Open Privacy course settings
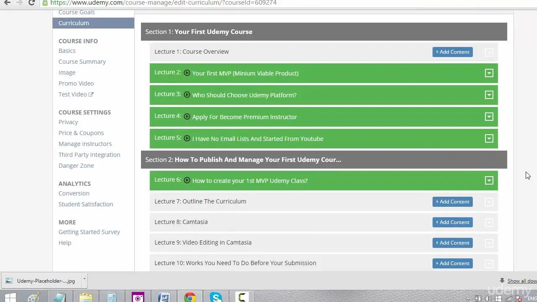Viewport: 537px width, 302px height. pyautogui.click(x=68, y=122)
